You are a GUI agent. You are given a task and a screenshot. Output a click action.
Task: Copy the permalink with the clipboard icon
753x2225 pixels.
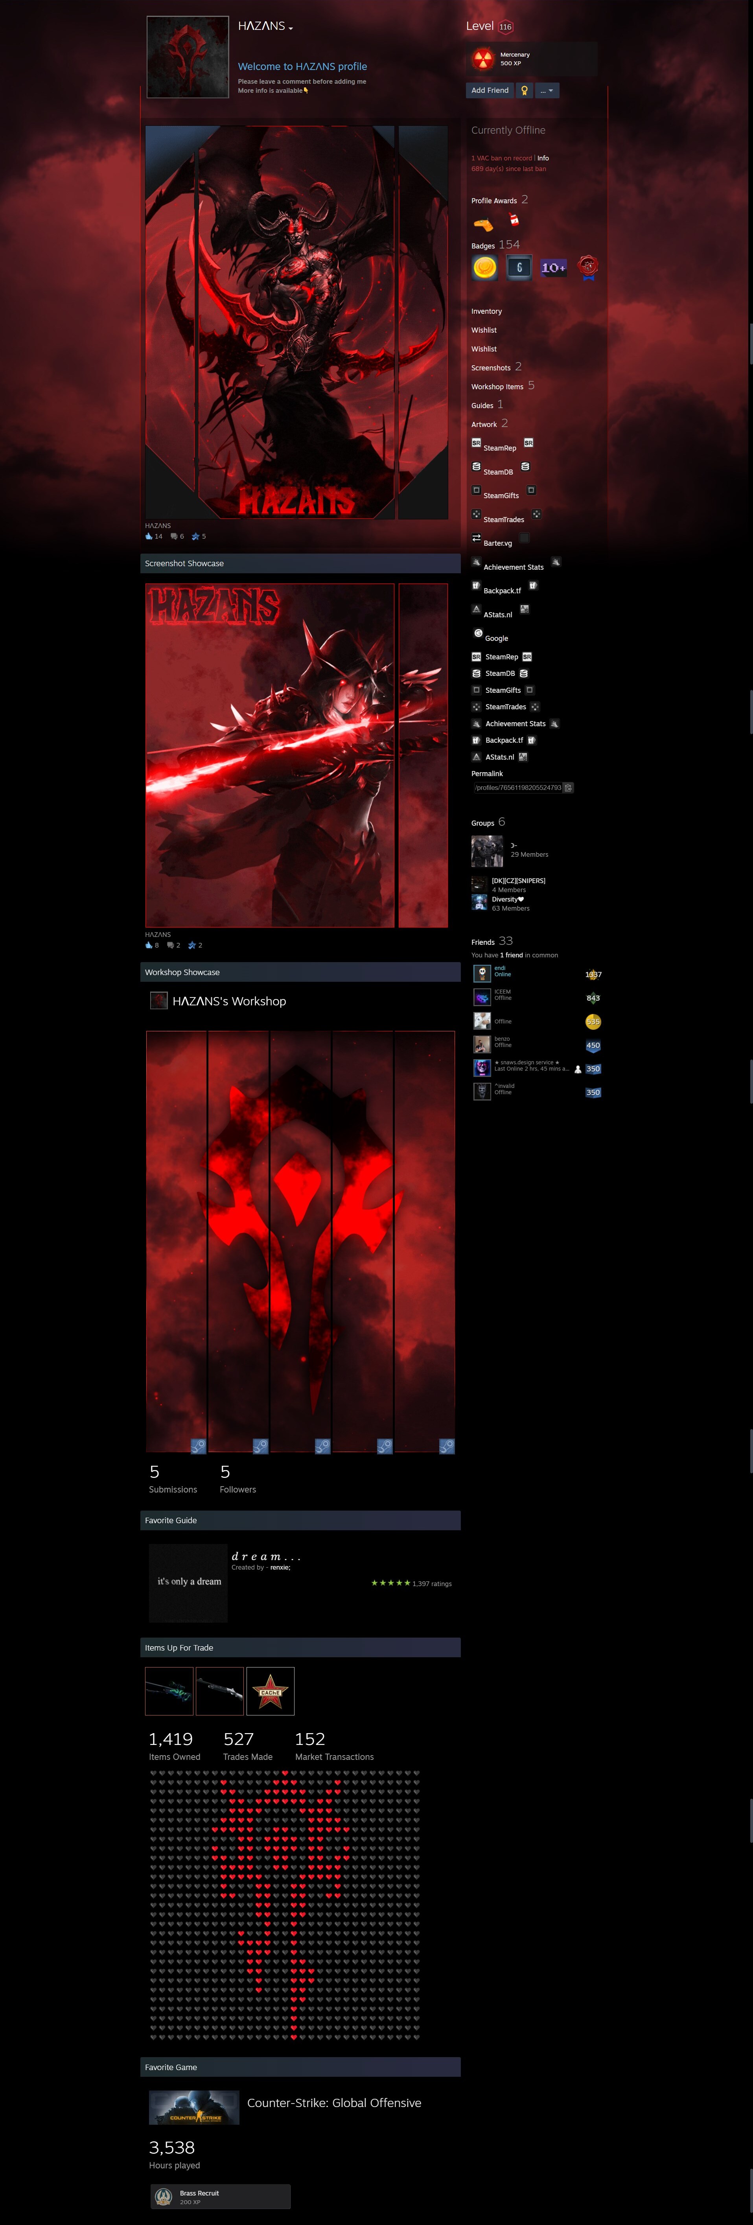point(568,788)
